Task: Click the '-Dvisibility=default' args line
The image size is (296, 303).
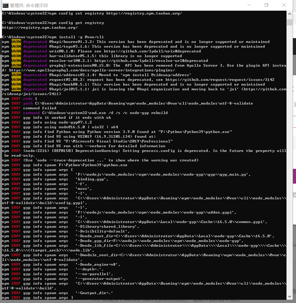Action: [x=66, y=231]
